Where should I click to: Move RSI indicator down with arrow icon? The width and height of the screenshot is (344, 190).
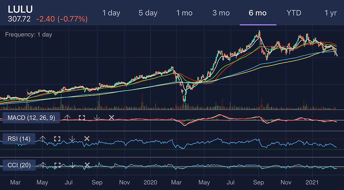coord(72,138)
